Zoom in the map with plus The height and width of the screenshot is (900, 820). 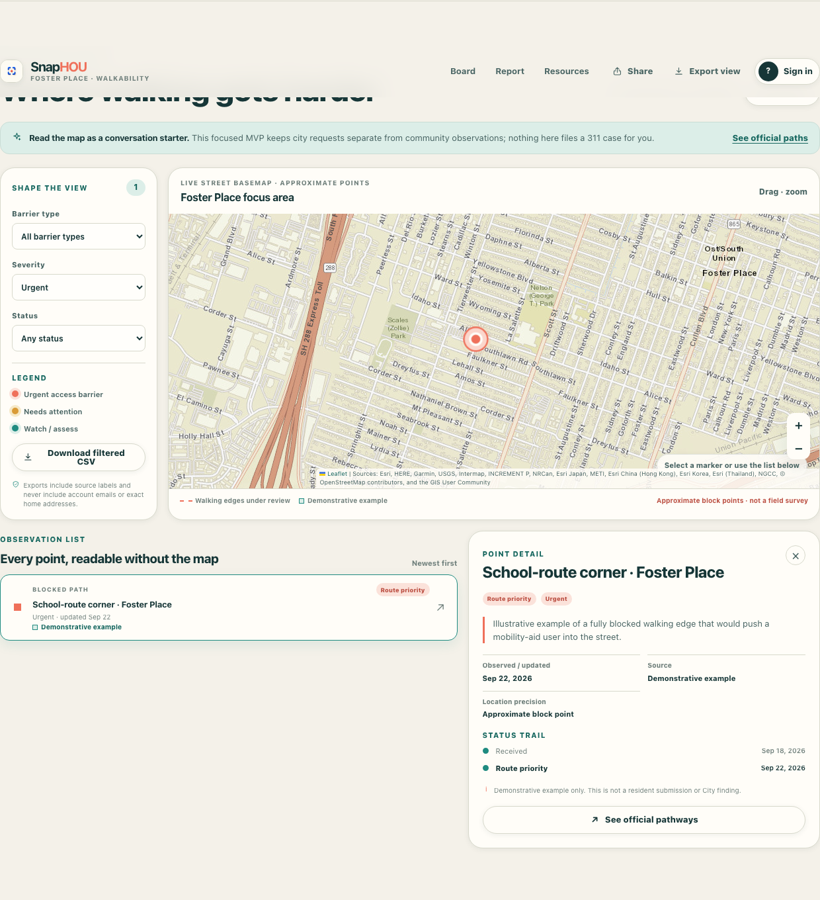click(799, 426)
